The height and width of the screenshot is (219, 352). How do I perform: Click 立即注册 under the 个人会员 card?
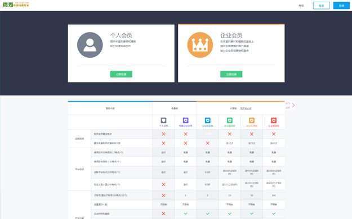[x=121, y=74]
